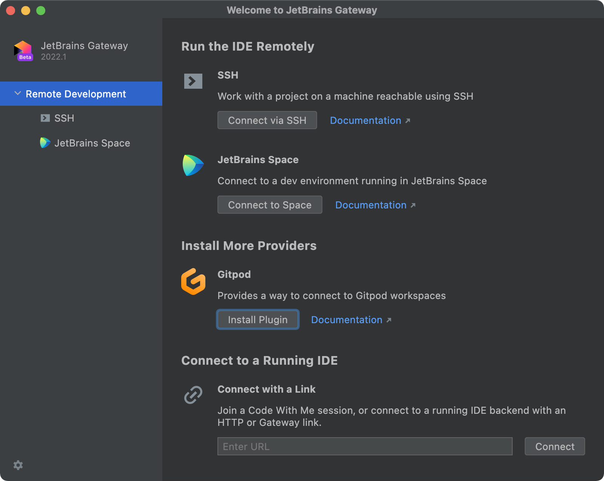This screenshot has width=604, height=481.
Task: Click the chain link icon
Action: click(x=193, y=395)
